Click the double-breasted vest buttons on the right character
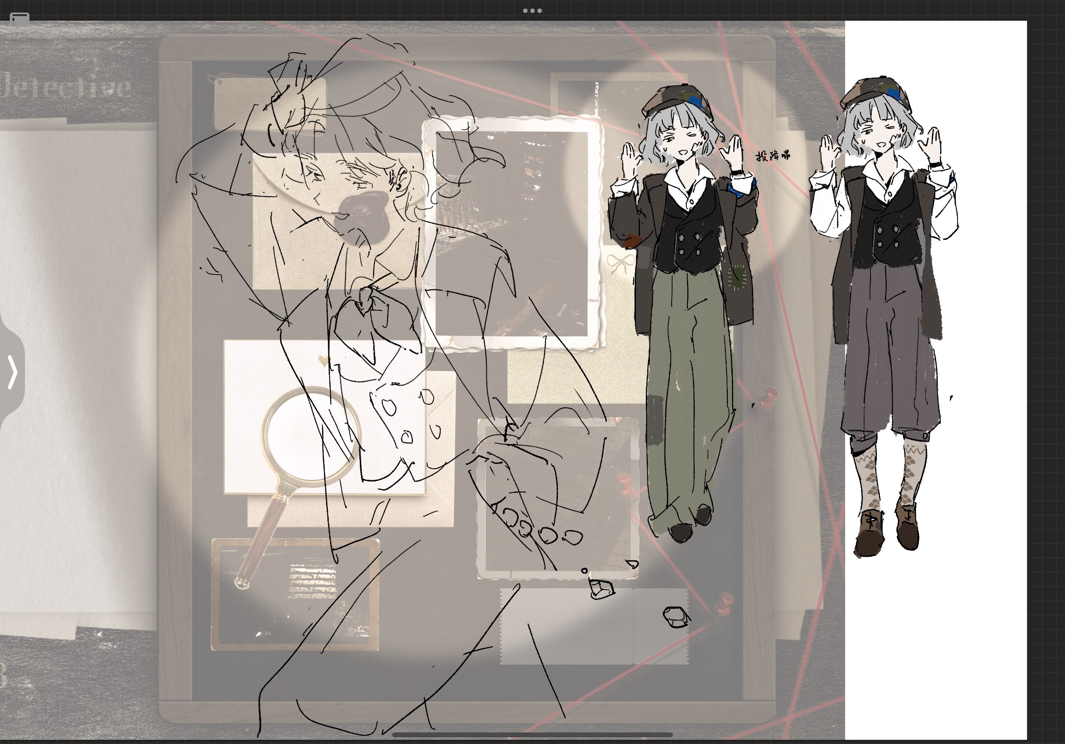 pyautogui.click(x=888, y=236)
